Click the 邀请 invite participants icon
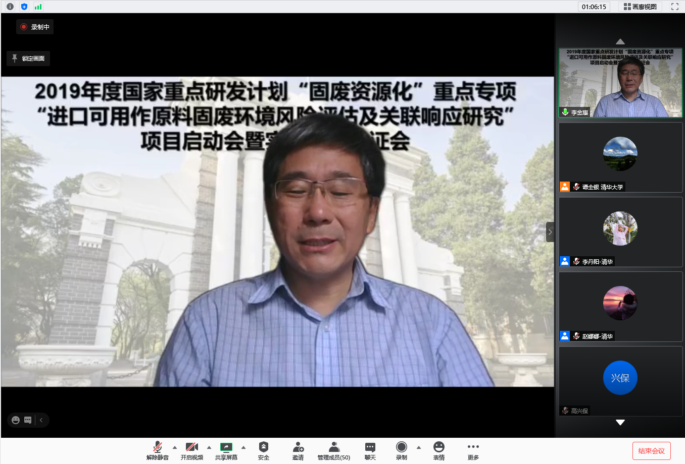This screenshot has height=464, width=685. click(x=298, y=447)
